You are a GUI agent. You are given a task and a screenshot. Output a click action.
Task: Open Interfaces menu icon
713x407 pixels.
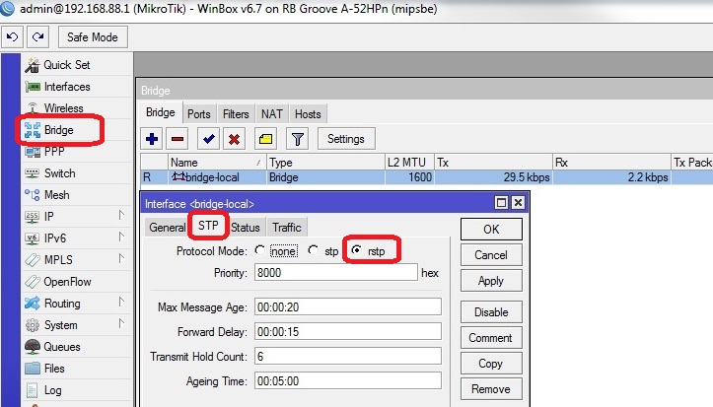pos(33,87)
